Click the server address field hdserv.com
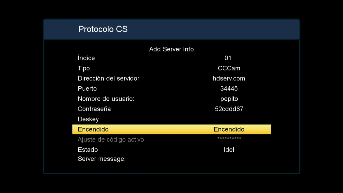The image size is (343, 193). (x=229, y=79)
